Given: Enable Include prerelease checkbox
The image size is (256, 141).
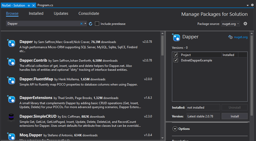Looking at the screenshot, I should click(97, 24).
